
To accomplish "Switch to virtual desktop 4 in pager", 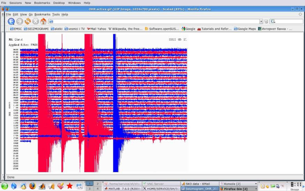I will click(x=97, y=189).
